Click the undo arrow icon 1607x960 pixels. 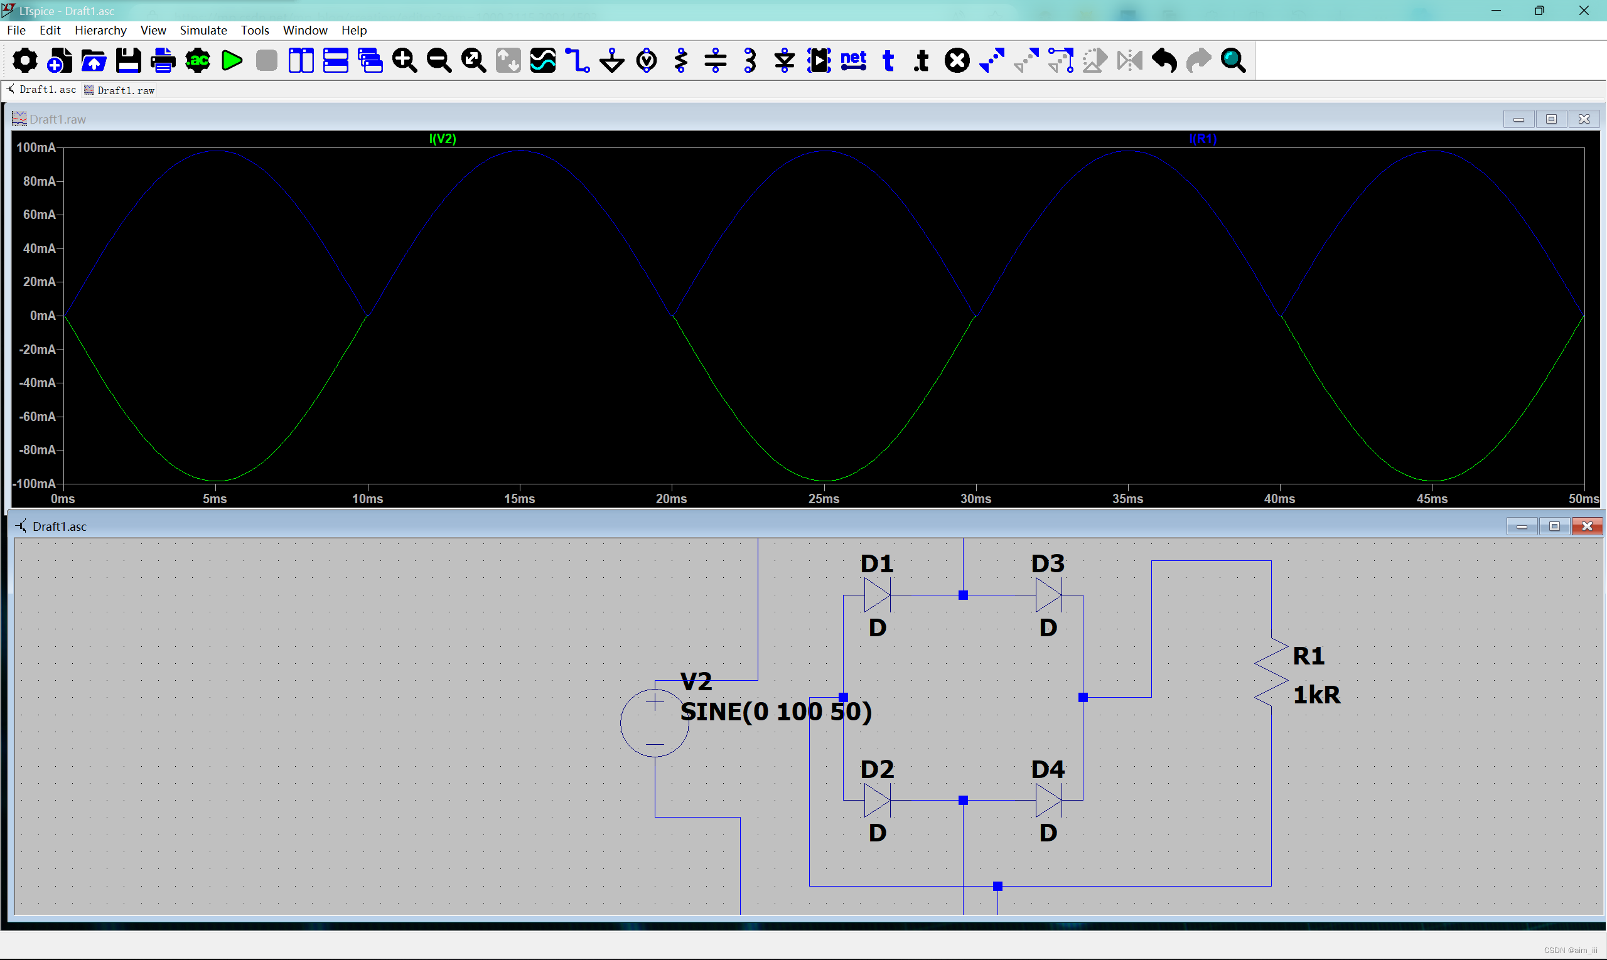pos(1164,61)
